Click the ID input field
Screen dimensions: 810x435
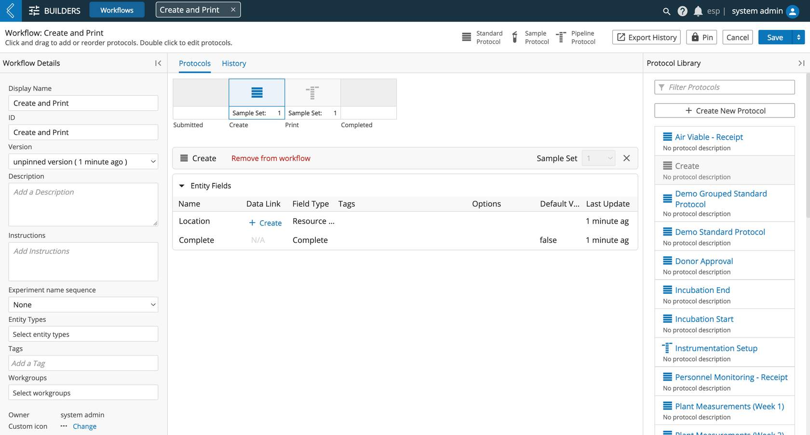pyautogui.click(x=83, y=132)
